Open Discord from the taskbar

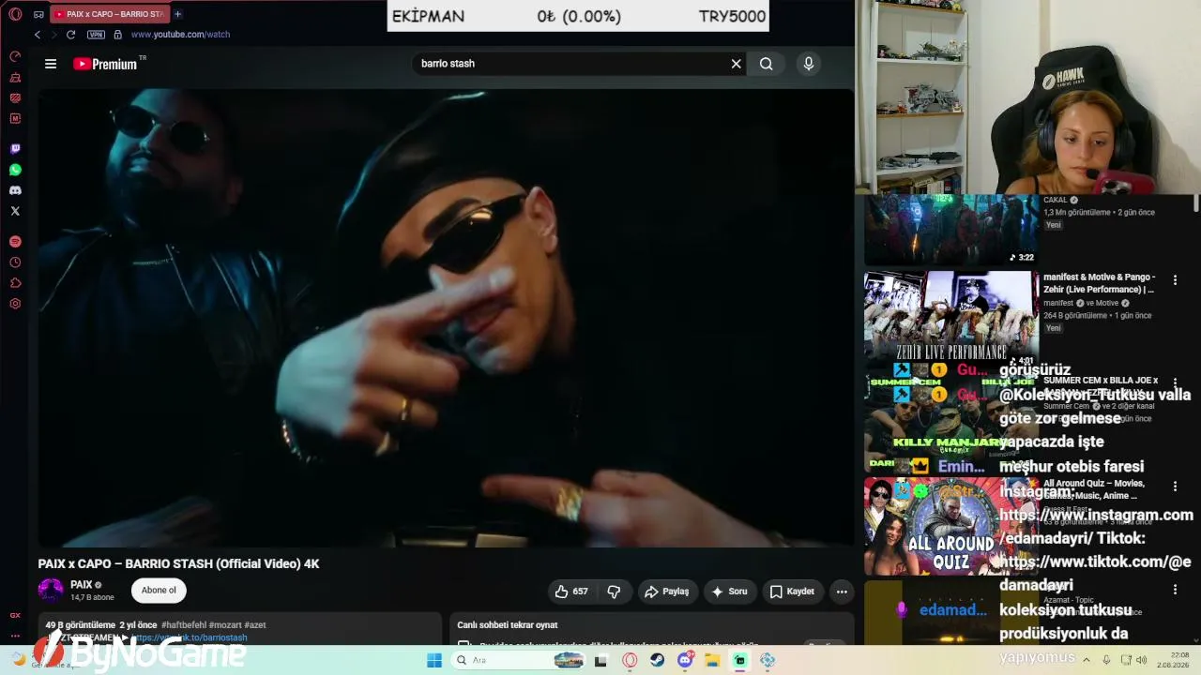[685, 660]
